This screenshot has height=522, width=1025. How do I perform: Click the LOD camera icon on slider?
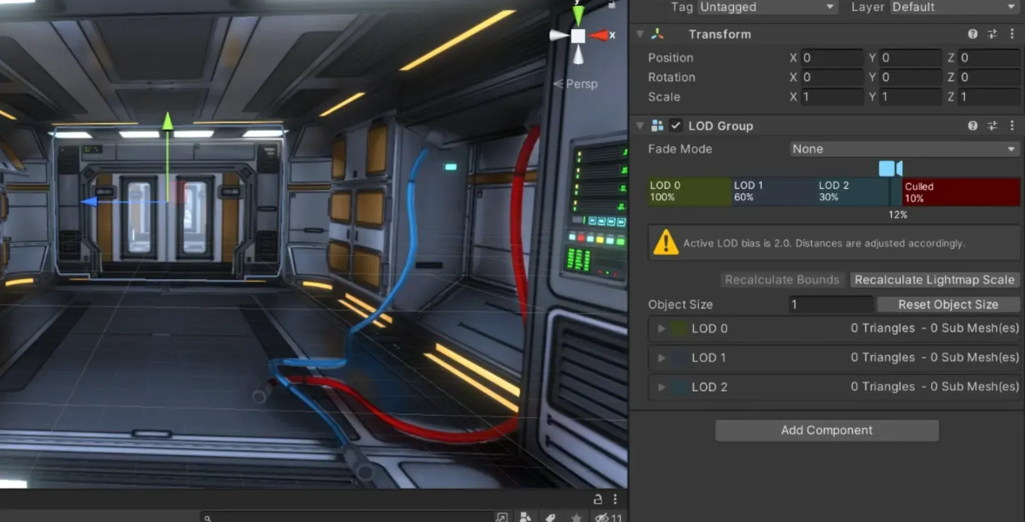point(890,168)
